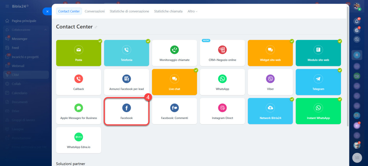Open the Widget sito web card
The width and height of the screenshot is (368, 166).
(270, 53)
